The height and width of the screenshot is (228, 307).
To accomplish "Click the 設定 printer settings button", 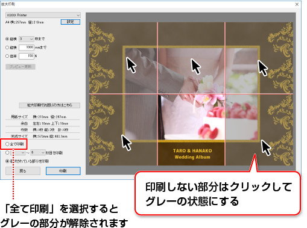I will pyautogui.click(x=71, y=22).
